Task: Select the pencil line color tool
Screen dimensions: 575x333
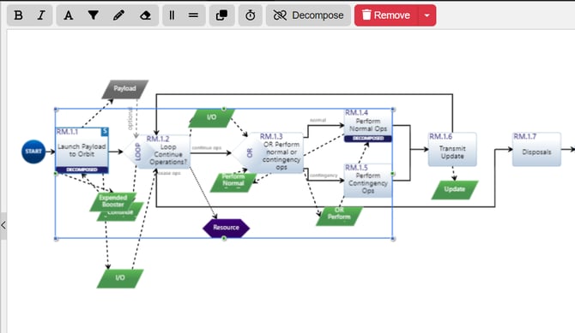Action: [118, 15]
